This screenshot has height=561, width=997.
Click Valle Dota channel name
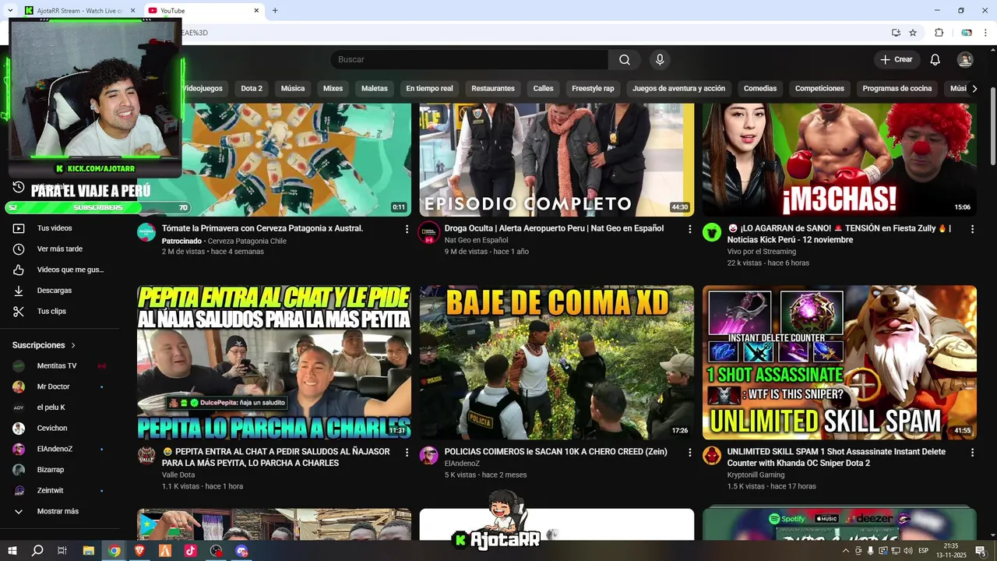[x=178, y=475]
